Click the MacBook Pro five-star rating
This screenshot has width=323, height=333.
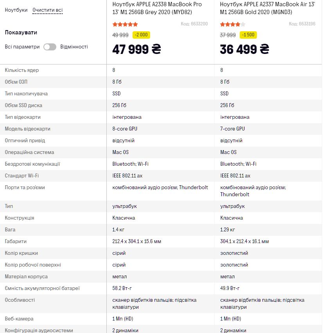pyautogui.click(x=125, y=24)
